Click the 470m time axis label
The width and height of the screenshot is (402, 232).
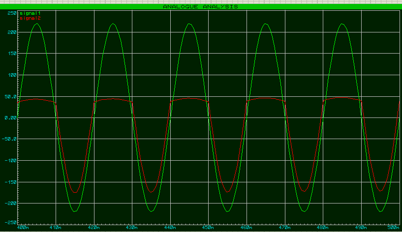coord(284,228)
